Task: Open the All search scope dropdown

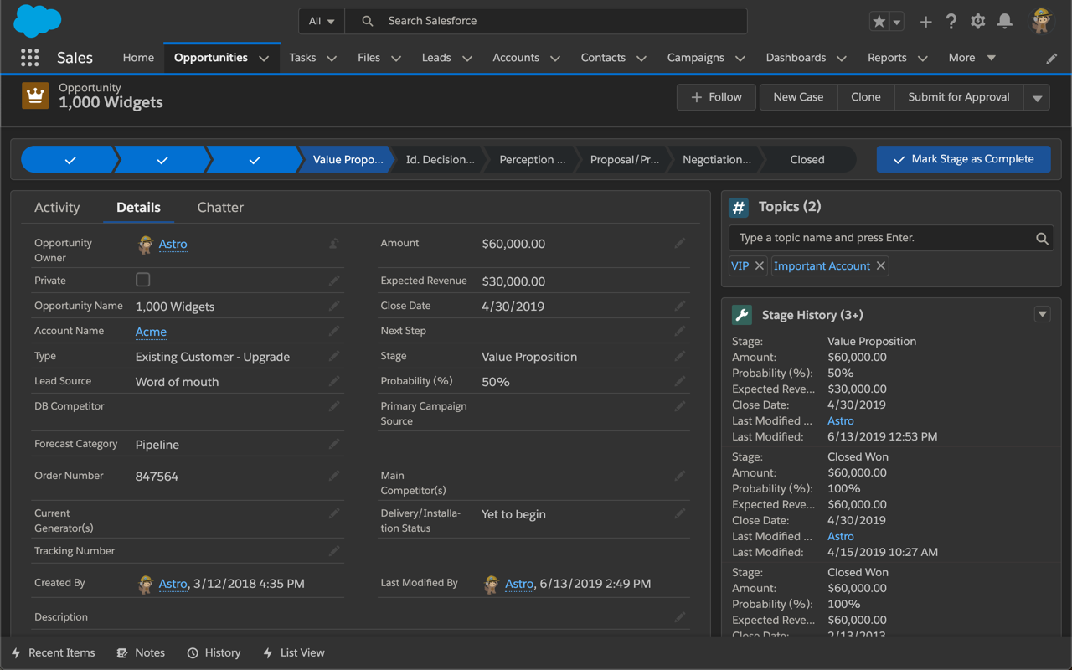Action: pos(321,21)
